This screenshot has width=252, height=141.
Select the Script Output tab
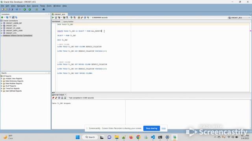pyautogui.click(x=59, y=95)
